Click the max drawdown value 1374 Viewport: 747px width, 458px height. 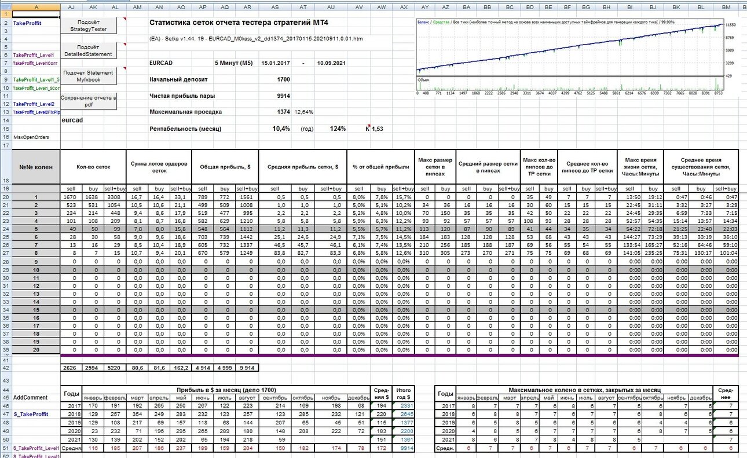click(283, 112)
